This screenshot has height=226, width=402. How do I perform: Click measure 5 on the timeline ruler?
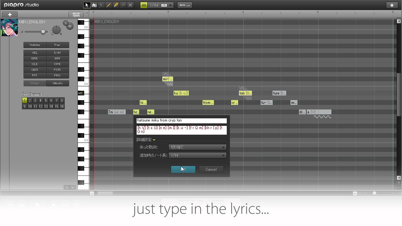click(x=318, y=12)
